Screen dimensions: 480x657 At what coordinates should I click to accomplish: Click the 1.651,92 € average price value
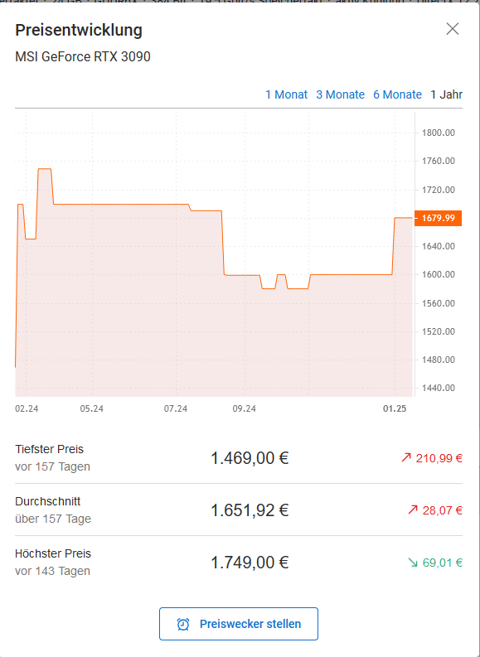(250, 510)
